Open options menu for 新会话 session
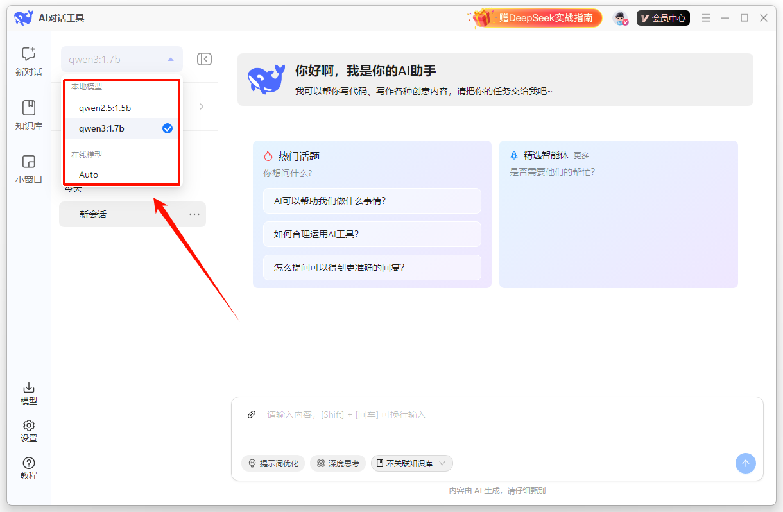 [x=194, y=214]
